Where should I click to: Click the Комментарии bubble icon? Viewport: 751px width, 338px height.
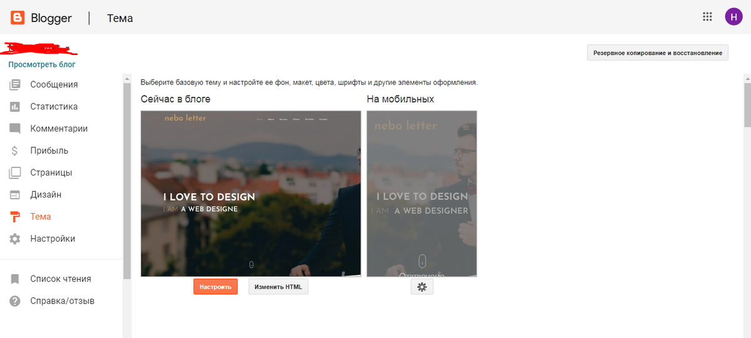pyautogui.click(x=15, y=129)
